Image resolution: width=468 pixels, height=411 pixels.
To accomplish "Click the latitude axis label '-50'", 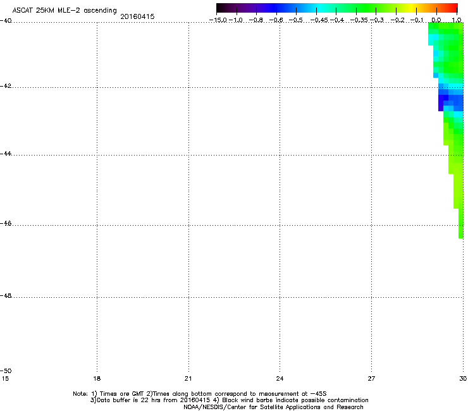I will tap(6, 371).
